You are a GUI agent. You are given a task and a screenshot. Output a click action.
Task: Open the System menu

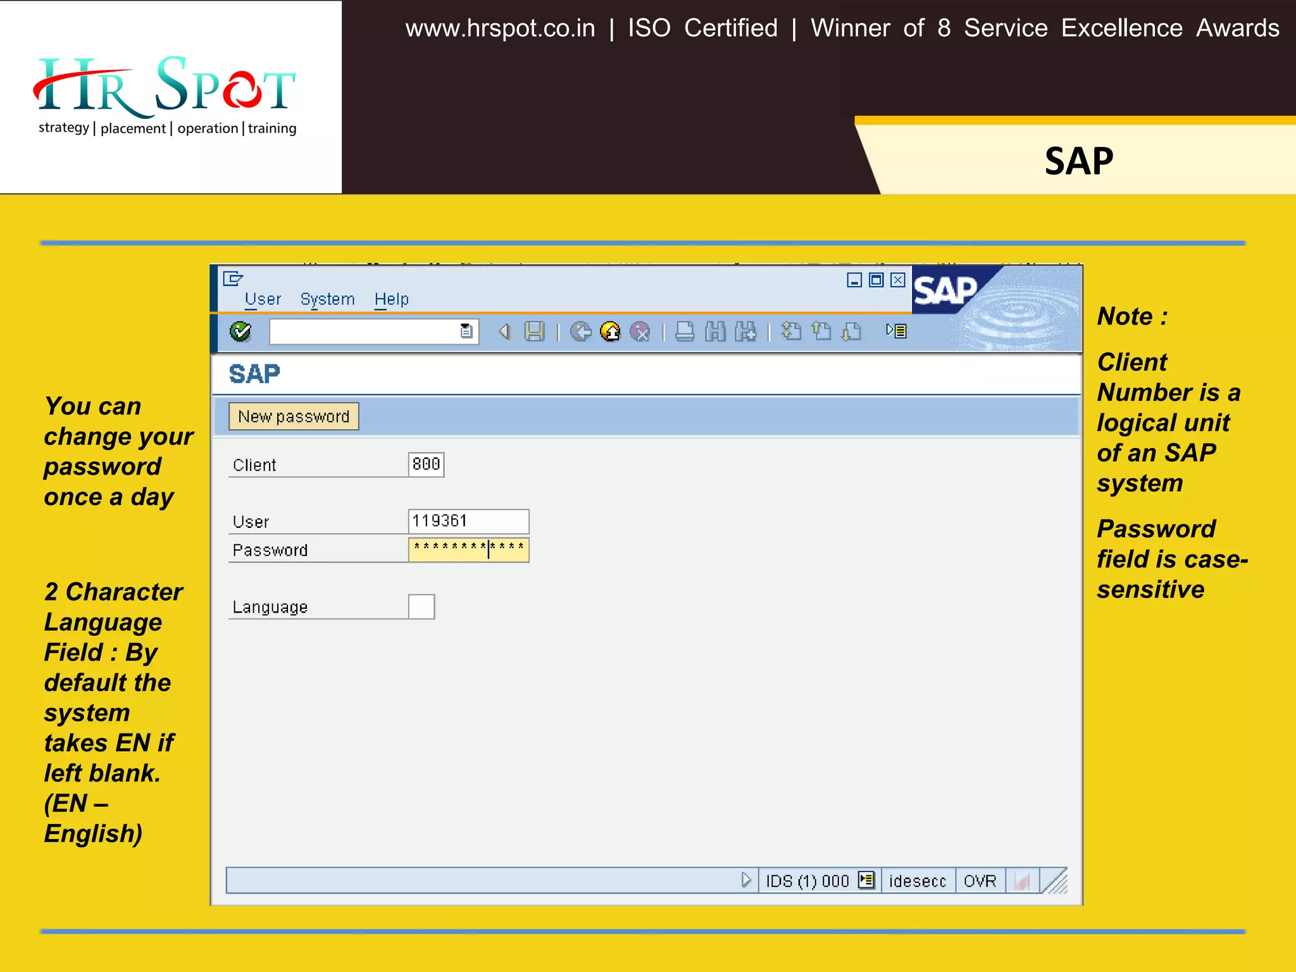pyautogui.click(x=327, y=299)
